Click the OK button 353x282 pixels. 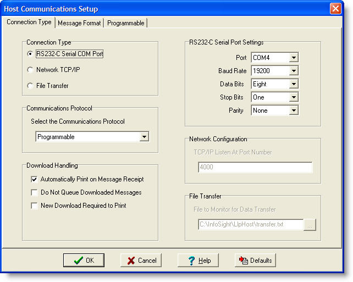pos(84,261)
